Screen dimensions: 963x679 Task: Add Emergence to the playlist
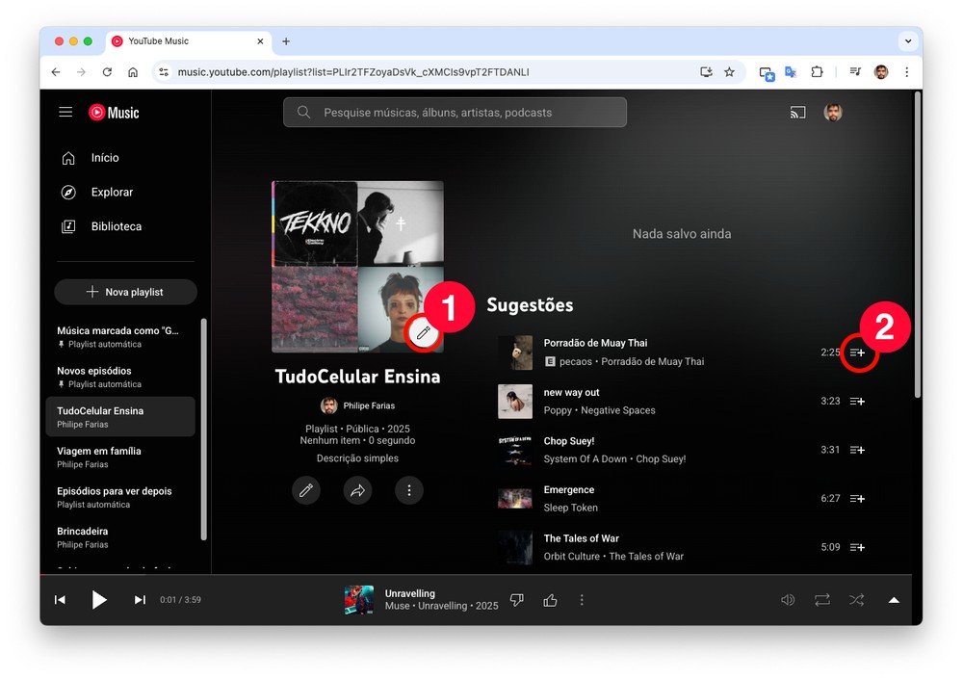(857, 499)
